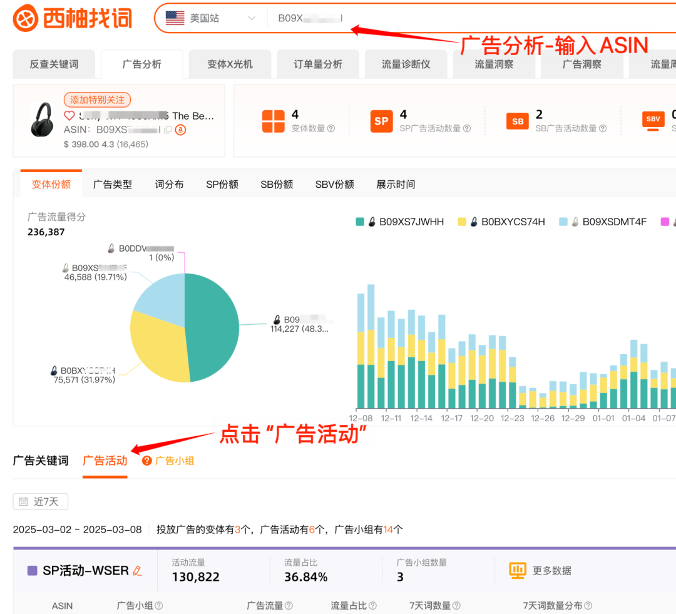The image size is (676, 614).
Task: Click the 活动流量 value 130,822
Action: coord(196,577)
